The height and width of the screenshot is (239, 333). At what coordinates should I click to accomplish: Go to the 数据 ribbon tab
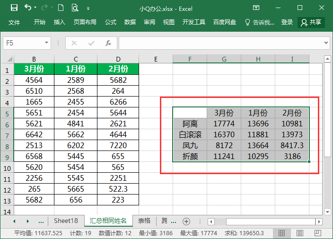[130, 22]
